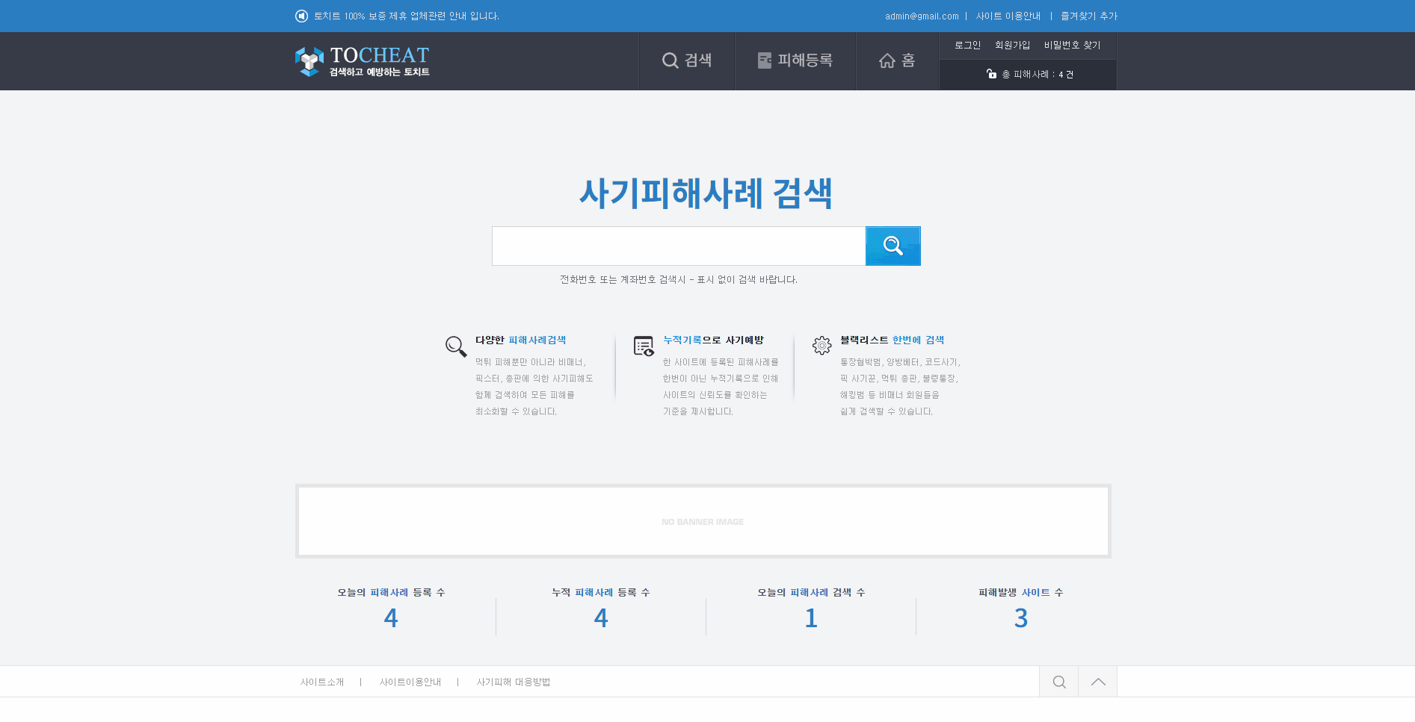
Task: Click the scroll-to-top chevron icon
Action: coord(1097,682)
